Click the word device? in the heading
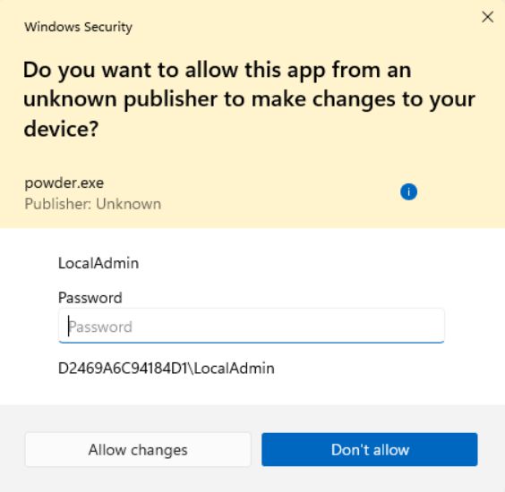 click(x=61, y=129)
